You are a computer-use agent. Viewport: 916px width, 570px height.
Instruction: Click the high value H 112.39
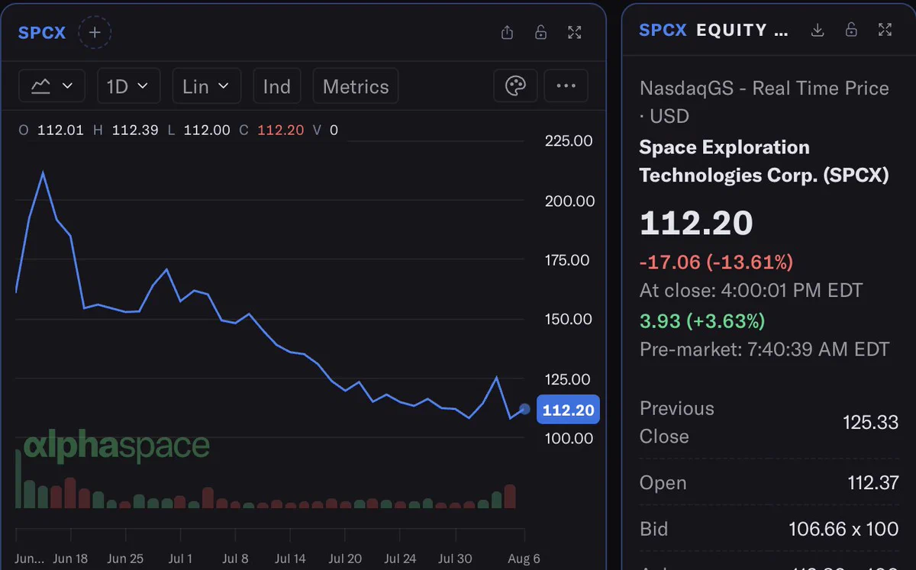point(126,130)
